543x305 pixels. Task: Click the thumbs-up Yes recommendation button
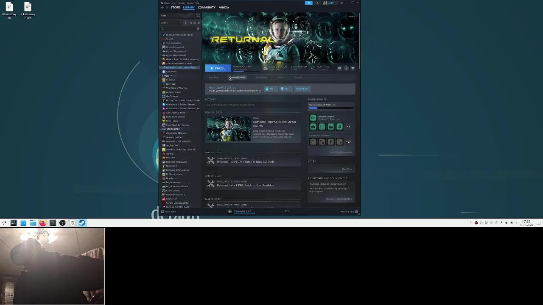click(270, 89)
